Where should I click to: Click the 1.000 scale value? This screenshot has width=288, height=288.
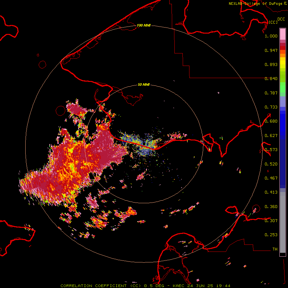point(271,36)
